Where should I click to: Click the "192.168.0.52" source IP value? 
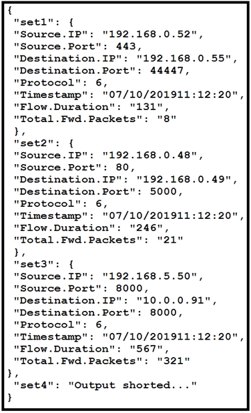click(x=150, y=34)
